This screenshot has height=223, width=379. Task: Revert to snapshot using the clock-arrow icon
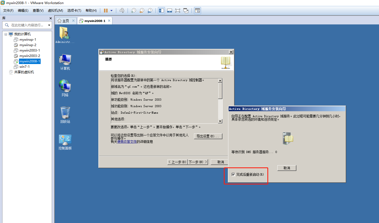point(141,11)
